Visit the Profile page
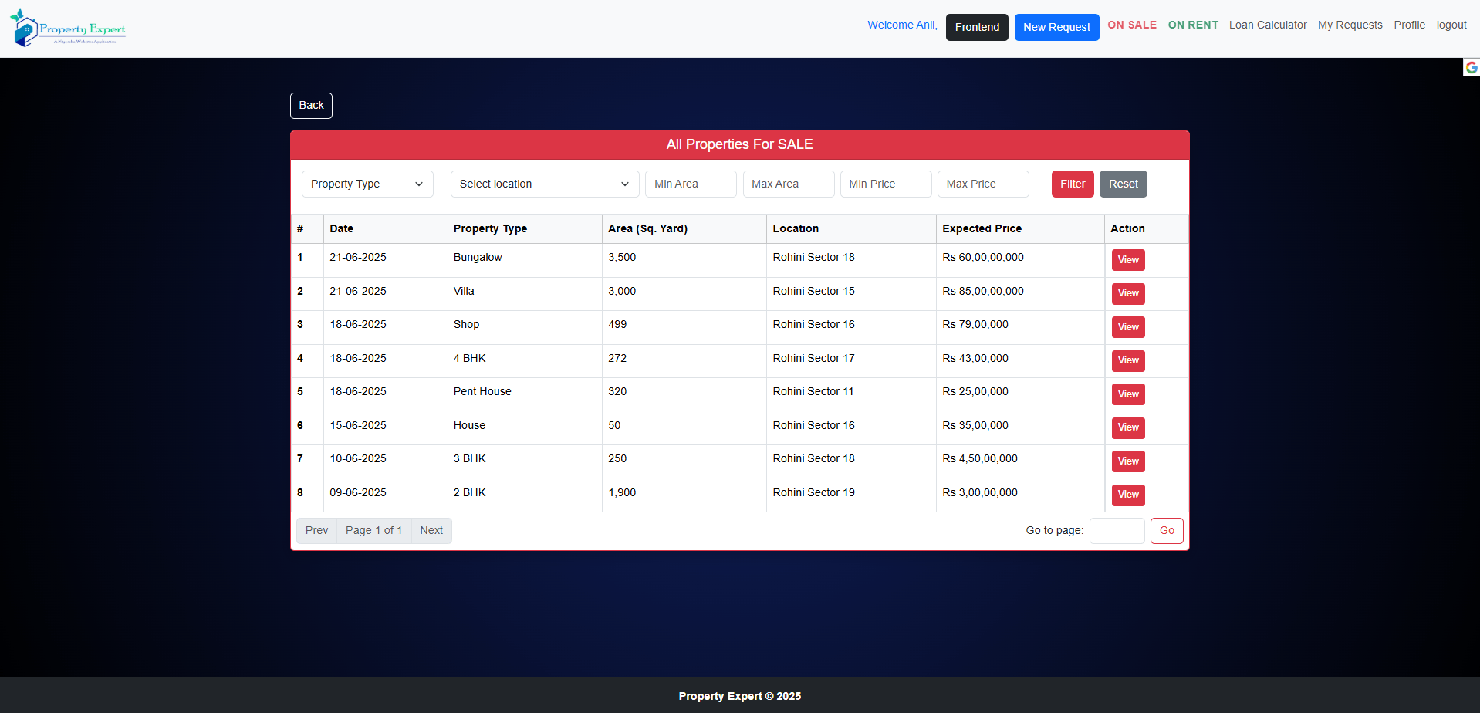 coord(1409,25)
